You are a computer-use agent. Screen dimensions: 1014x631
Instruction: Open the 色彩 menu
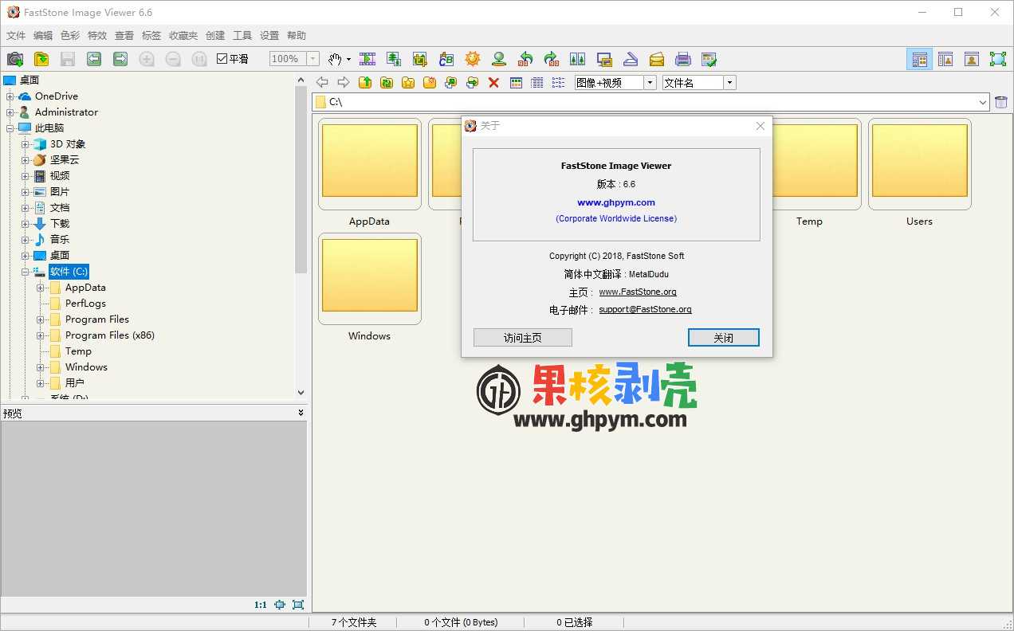70,36
